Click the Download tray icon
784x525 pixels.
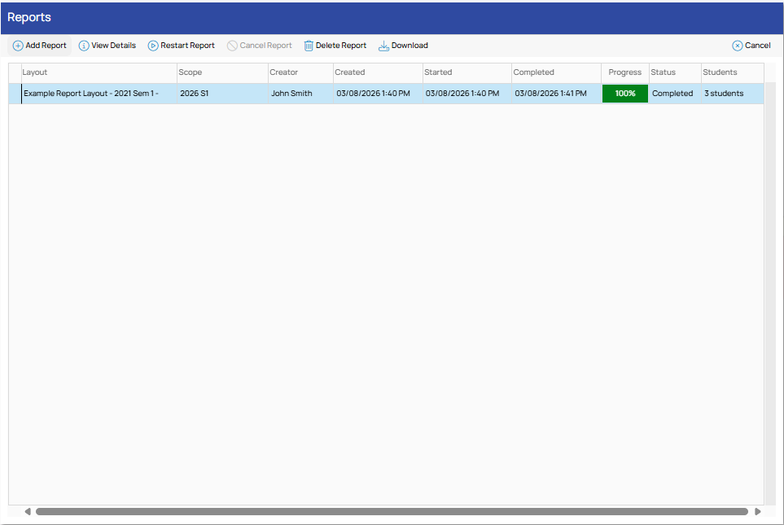click(x=383, y=46)
